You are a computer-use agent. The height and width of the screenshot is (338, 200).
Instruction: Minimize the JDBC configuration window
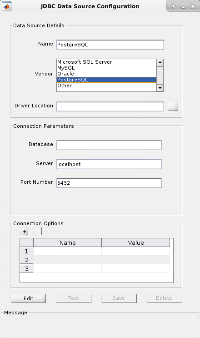pos(183,7)
